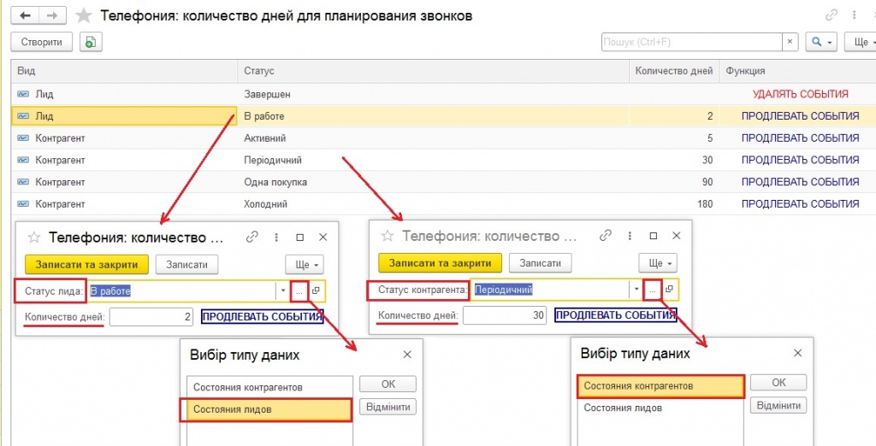Click the back navigation arrow
This screenshot has height=446, width=876.
(x=27, y=15)
